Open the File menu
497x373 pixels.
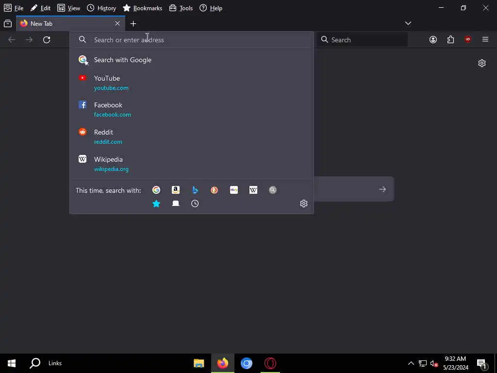click(x=14, y=8)
